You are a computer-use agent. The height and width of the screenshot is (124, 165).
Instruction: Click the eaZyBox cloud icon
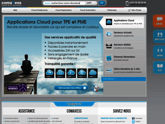click(50, 73)
